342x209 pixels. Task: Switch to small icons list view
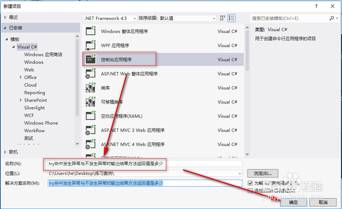point(232,18)
